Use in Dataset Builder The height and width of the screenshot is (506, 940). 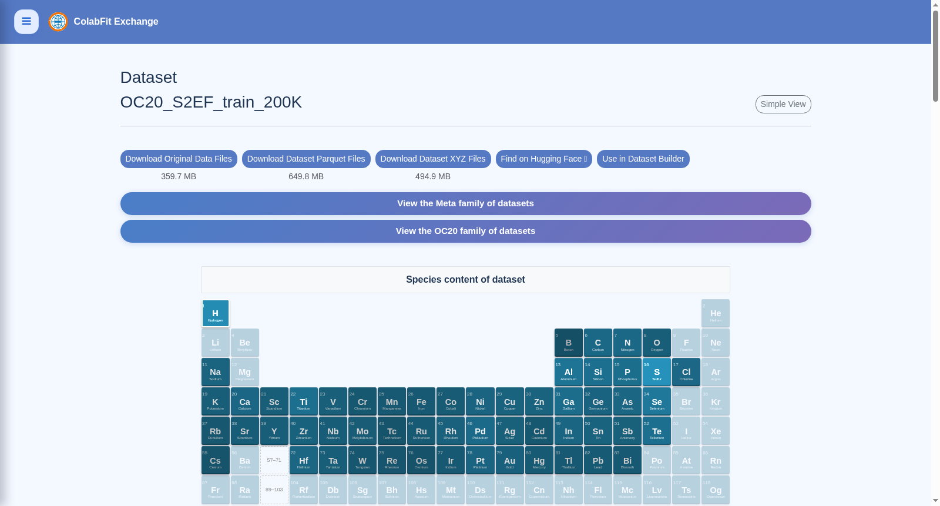point(643,159)
